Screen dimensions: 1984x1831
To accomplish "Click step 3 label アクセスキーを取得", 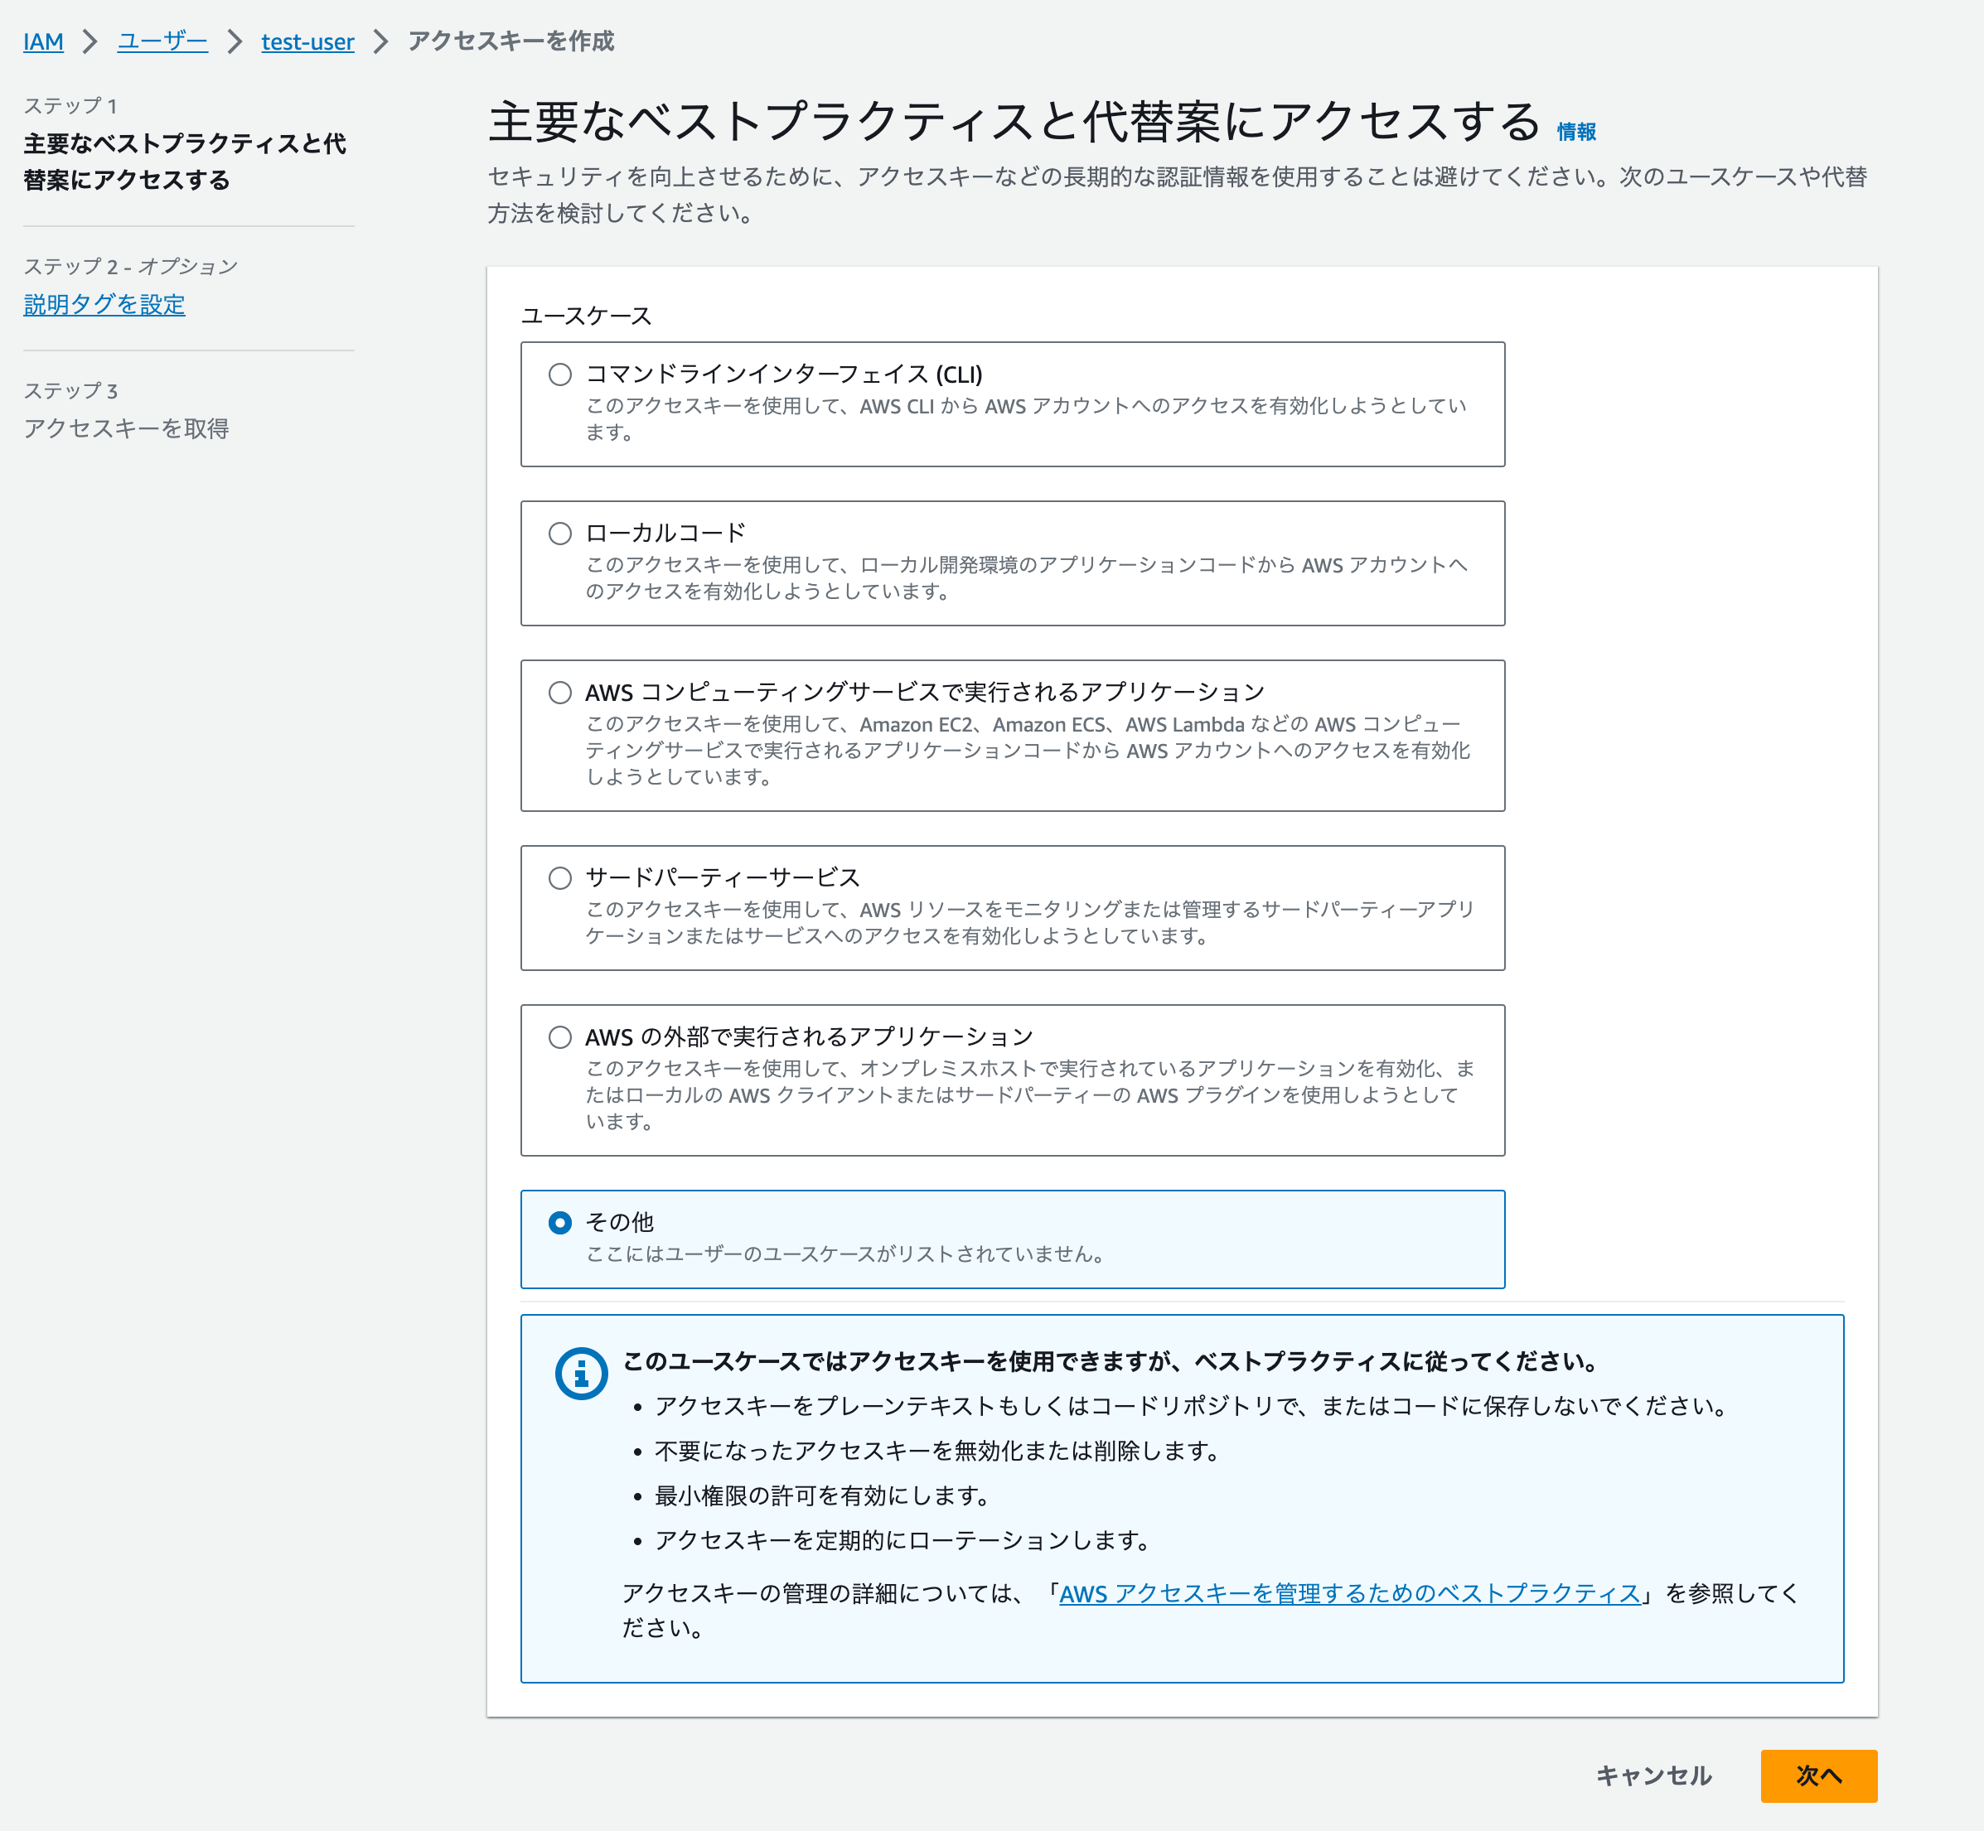I will pyautogui.click(x=127, y=428).
